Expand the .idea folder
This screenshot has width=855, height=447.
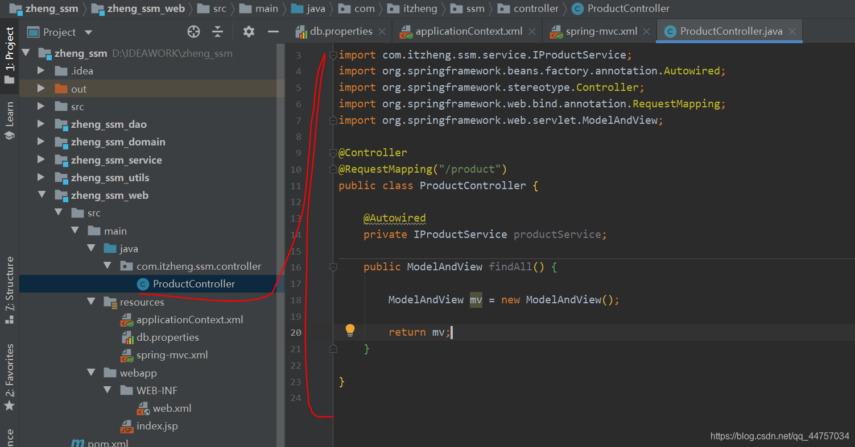41,71
